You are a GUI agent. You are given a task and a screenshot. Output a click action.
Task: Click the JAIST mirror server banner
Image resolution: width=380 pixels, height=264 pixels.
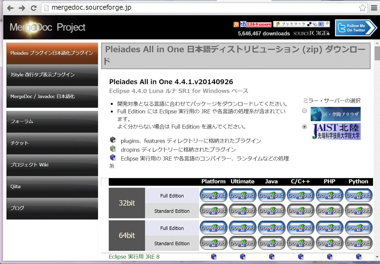pos(336,131)
